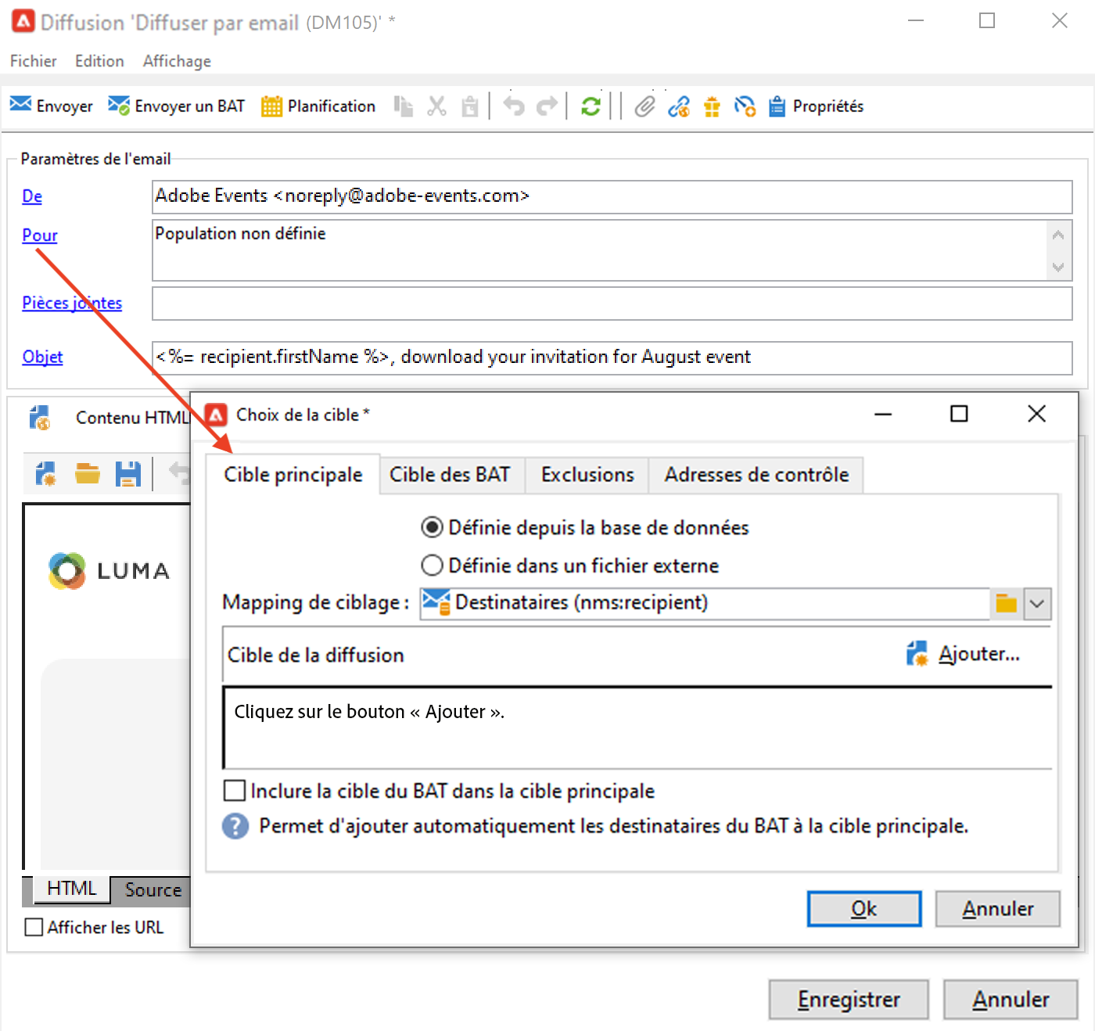Open the Exclusions tab

click(587, 475)
